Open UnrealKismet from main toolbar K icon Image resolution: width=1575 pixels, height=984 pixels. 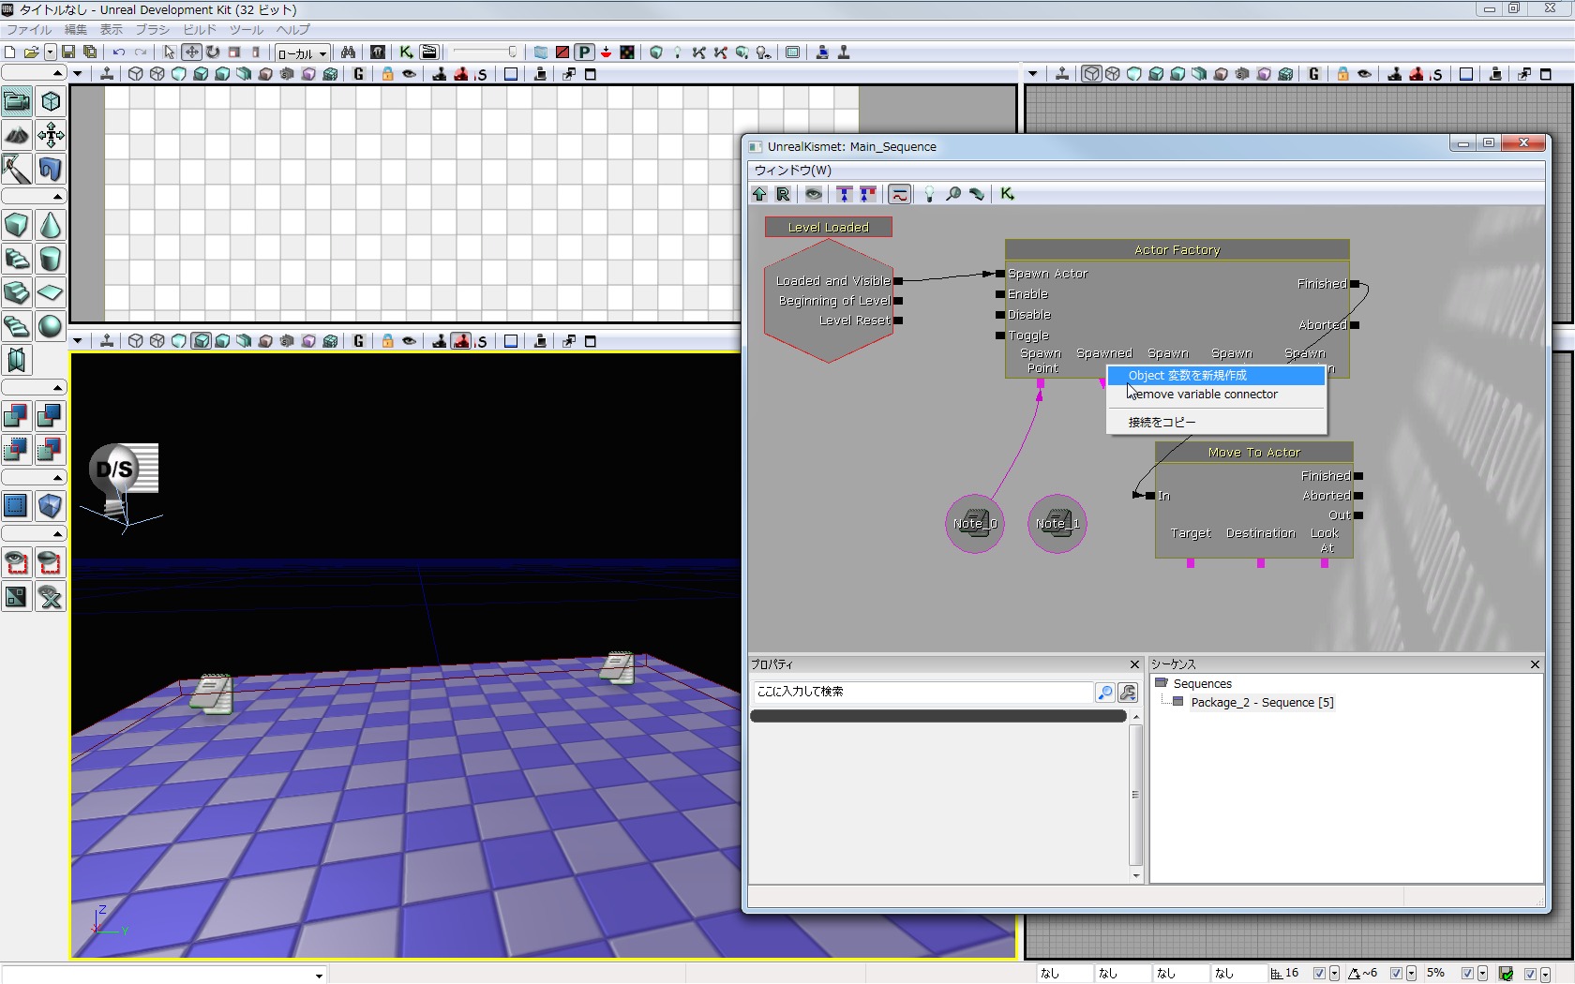406,52
